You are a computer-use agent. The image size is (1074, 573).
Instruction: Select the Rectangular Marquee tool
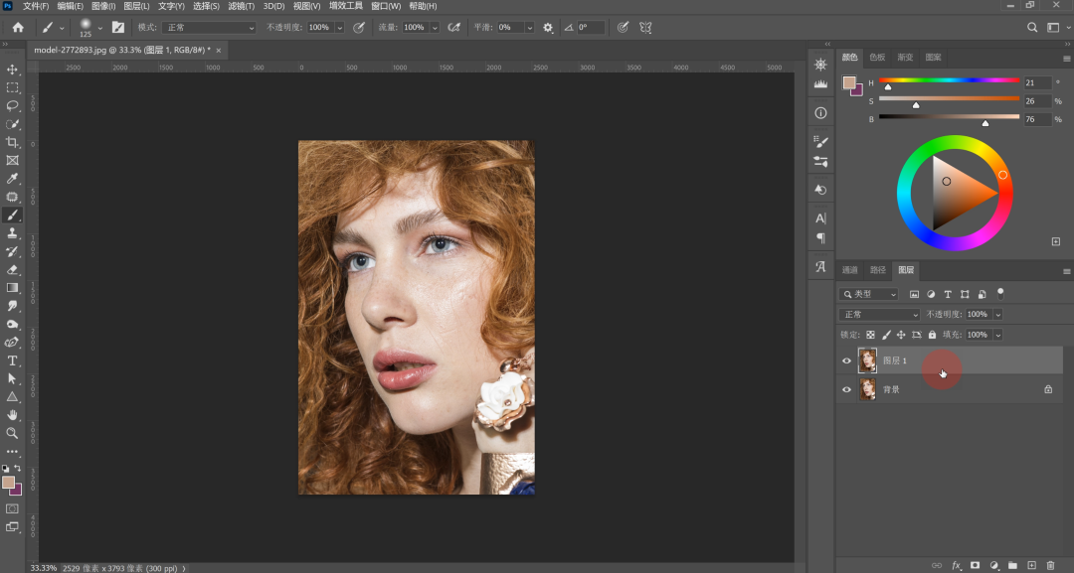tap(12, 87)
